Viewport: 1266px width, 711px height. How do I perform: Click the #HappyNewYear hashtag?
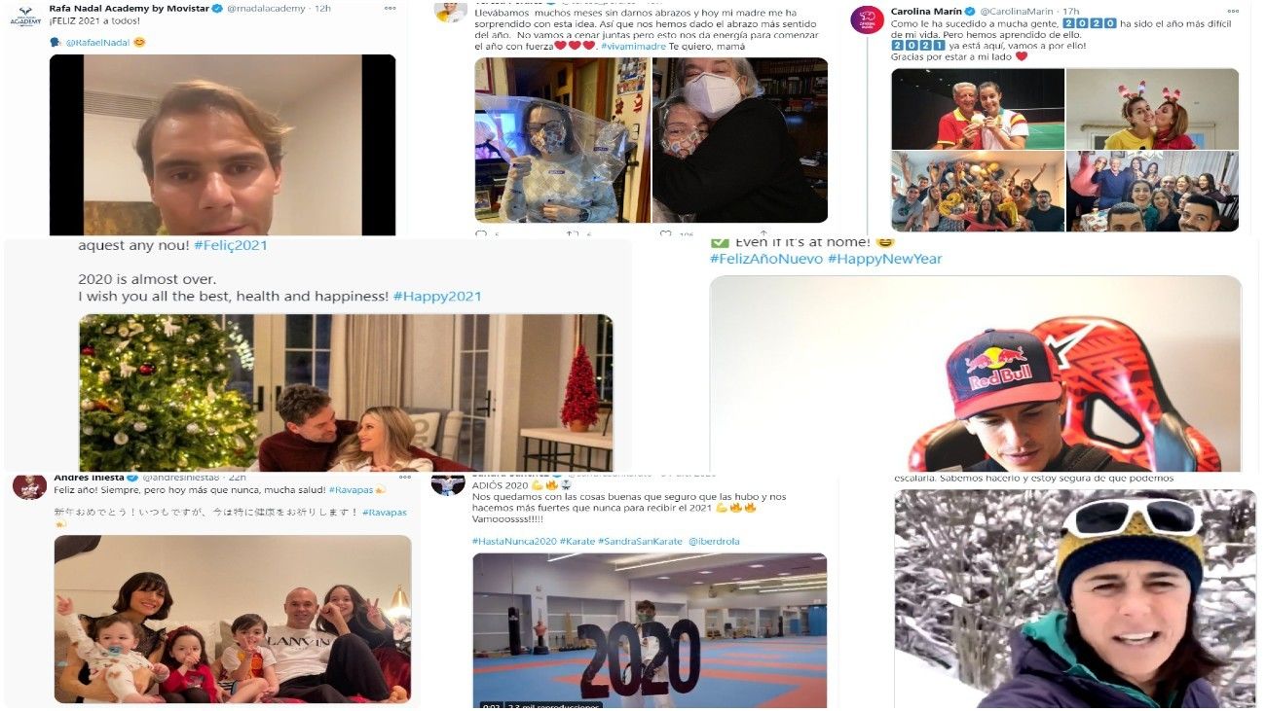coord(885,259)
